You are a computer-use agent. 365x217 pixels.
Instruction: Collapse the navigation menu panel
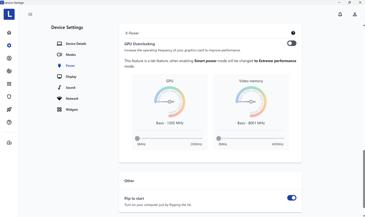30,14
